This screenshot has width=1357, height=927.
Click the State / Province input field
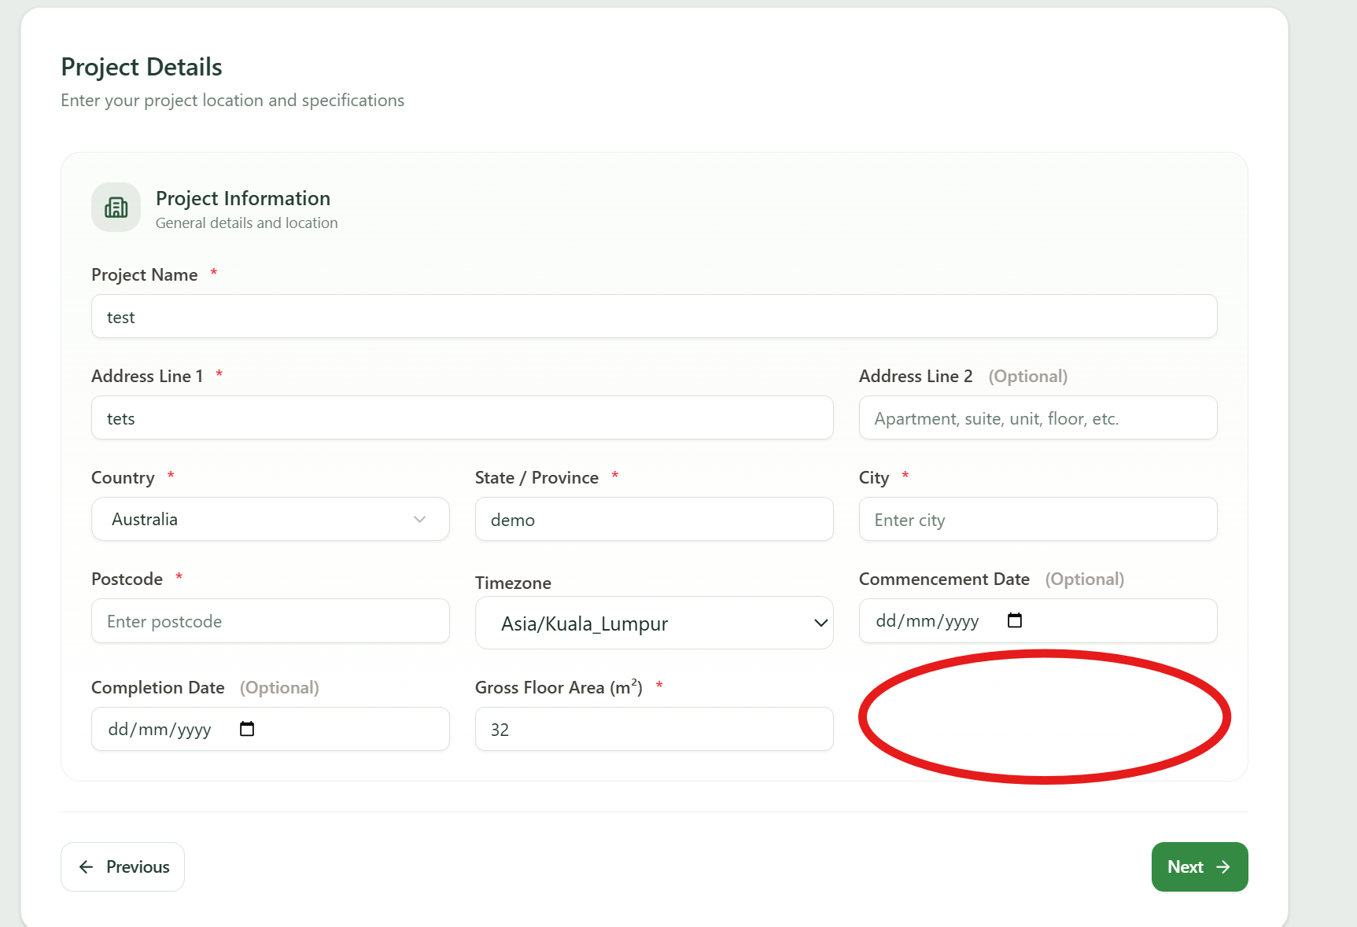click(655, 519)
